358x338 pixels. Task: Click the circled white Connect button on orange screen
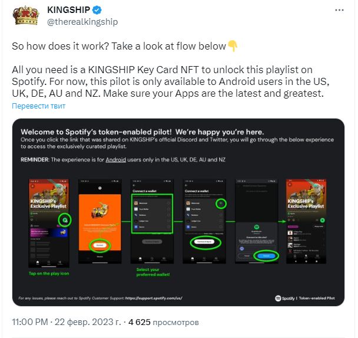coord(100,245)
